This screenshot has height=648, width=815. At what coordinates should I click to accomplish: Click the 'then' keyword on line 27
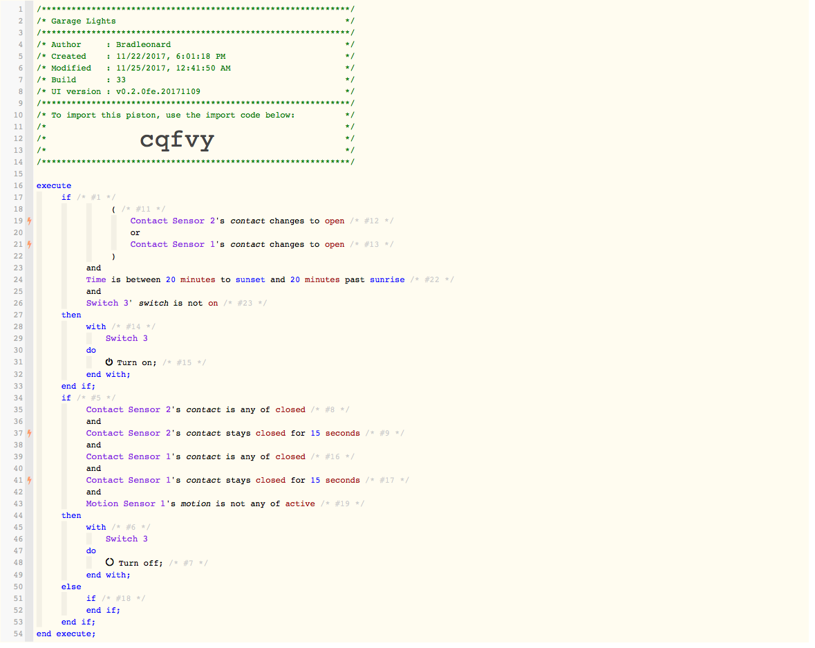coord(71,315)
